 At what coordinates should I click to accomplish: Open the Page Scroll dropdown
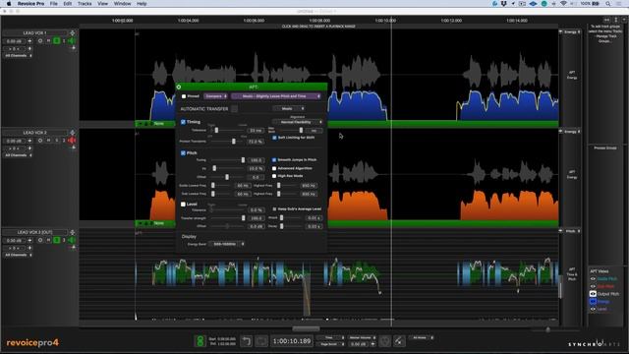point(330,344)
